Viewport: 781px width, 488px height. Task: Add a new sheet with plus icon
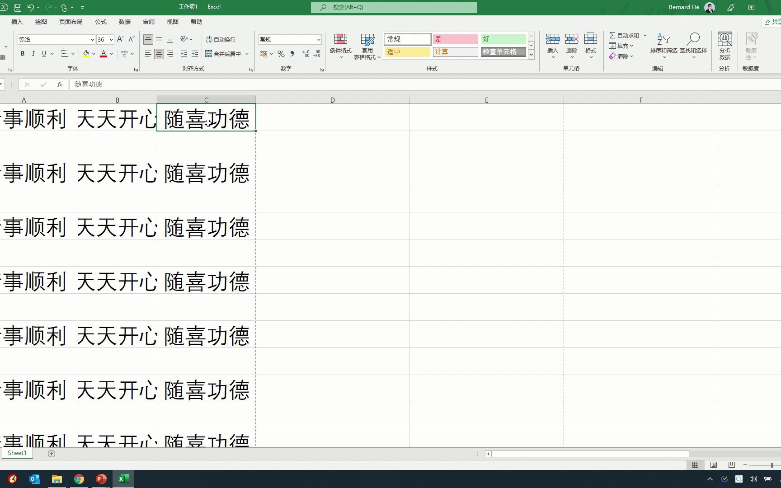(52, 454)
